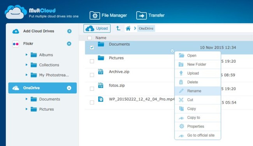Check the fotos.zip row checkbox
253x146 pixels.
point(92,89)
